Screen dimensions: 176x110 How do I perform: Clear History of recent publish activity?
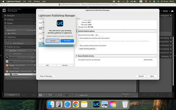click(148, 60)
